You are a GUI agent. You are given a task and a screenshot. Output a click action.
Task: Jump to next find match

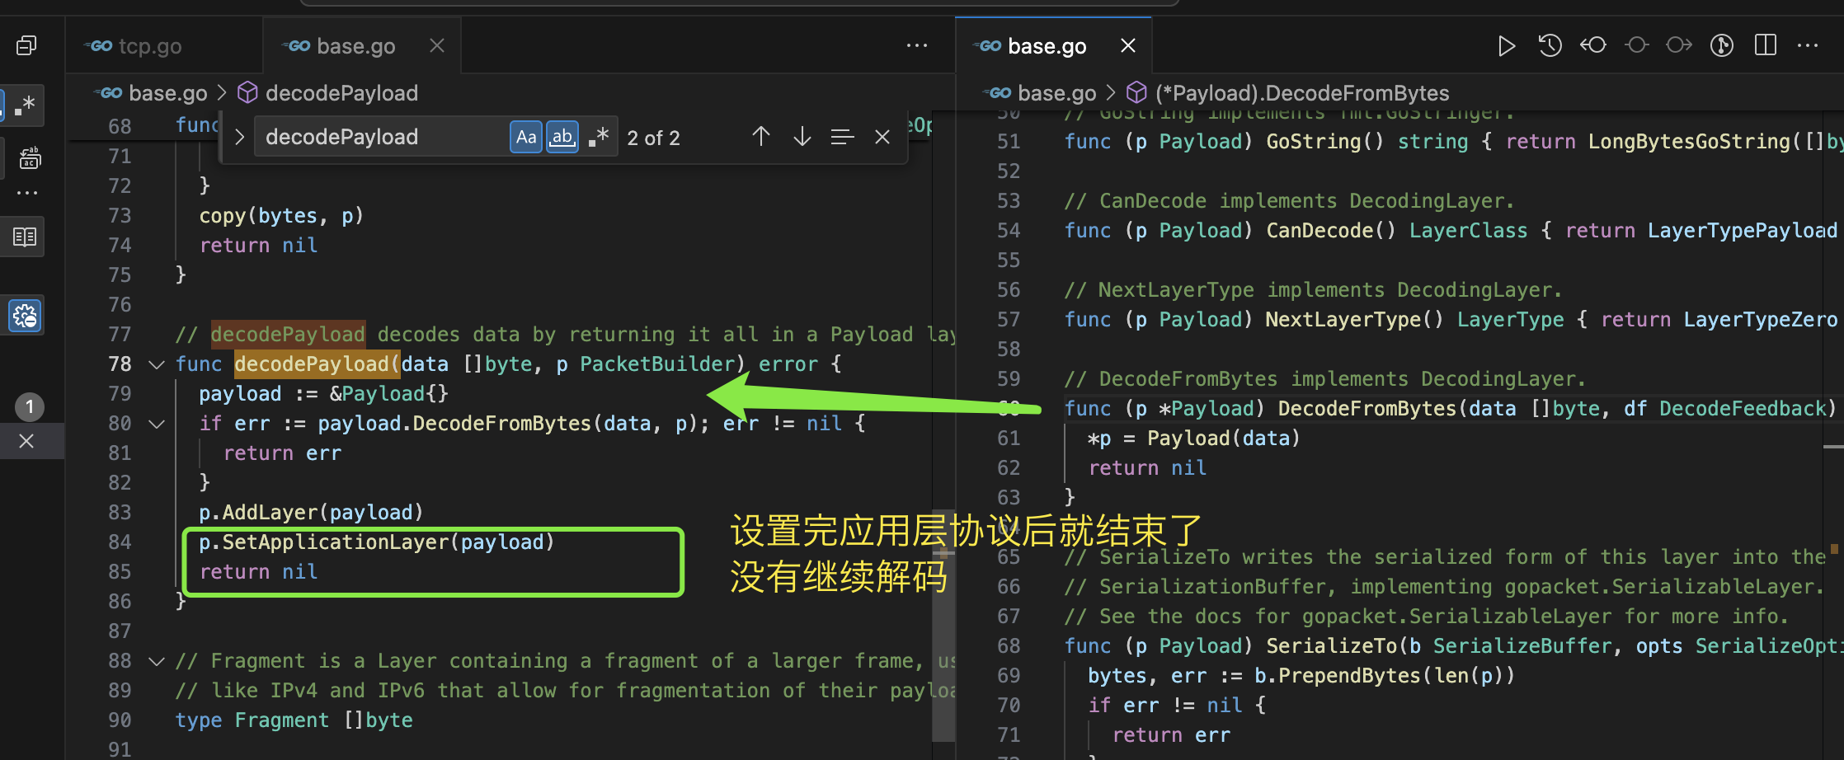[x=802, y=137]
